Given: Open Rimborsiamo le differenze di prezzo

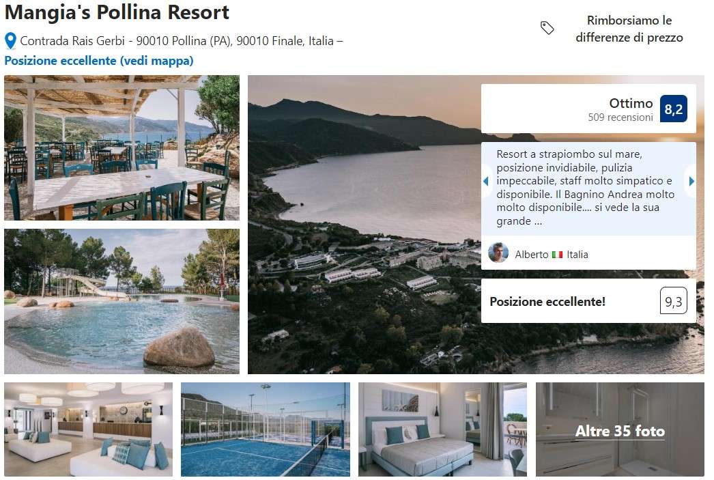Looking at the screenshot, I should click(629, 29).
